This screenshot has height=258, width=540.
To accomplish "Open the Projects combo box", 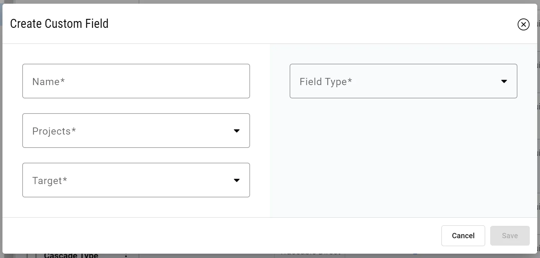I will (136, 131).
